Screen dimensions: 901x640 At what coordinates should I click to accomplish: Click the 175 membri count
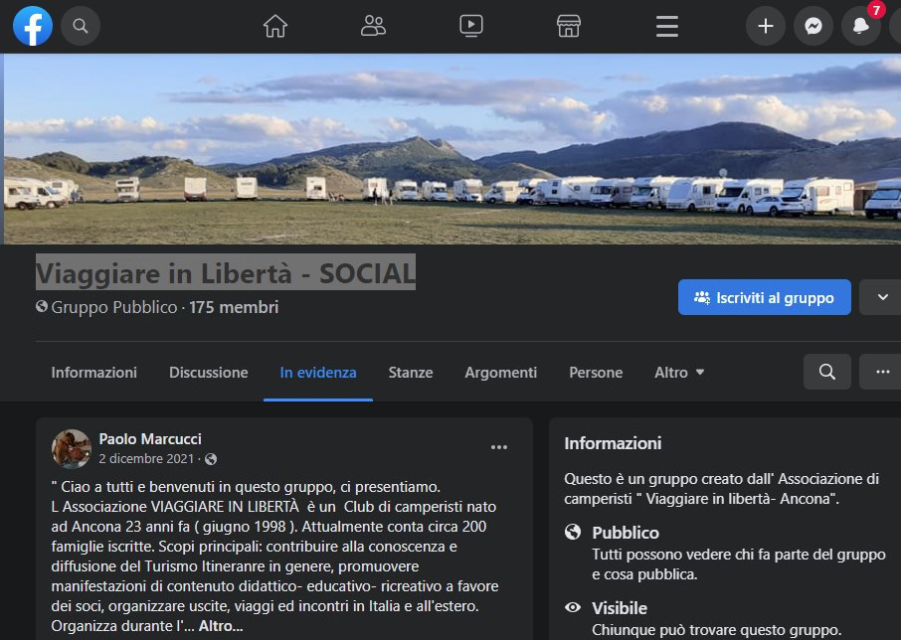(234, 308)
